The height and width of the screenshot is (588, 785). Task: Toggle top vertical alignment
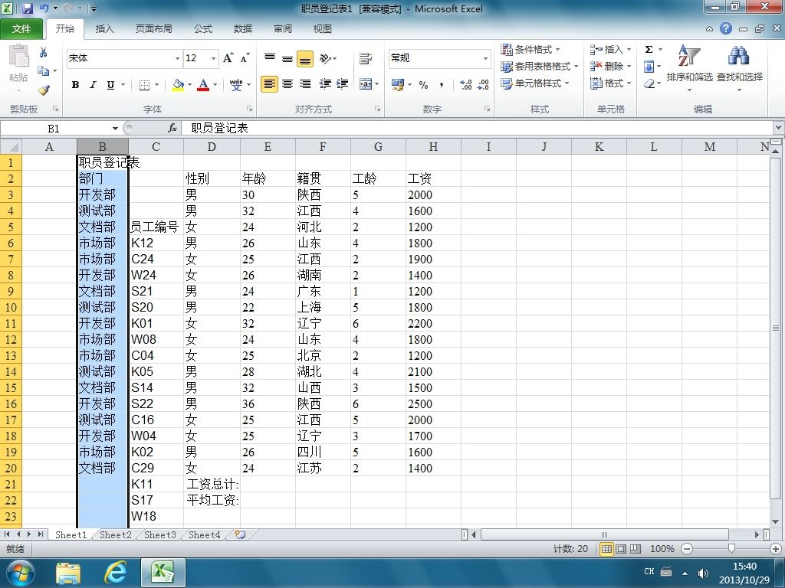(270, 58)
